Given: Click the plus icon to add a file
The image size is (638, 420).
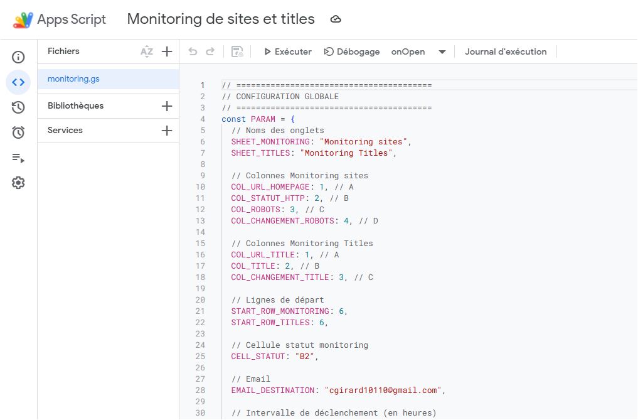Looking at the screenshot, I should coord(167,51).
